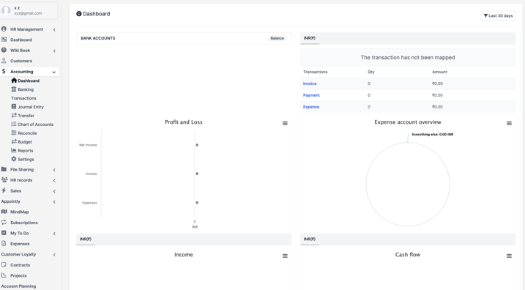Viewport: 525px width, 290px height.
Task: Open the Payment transactions link
Action: coord(311,95)
